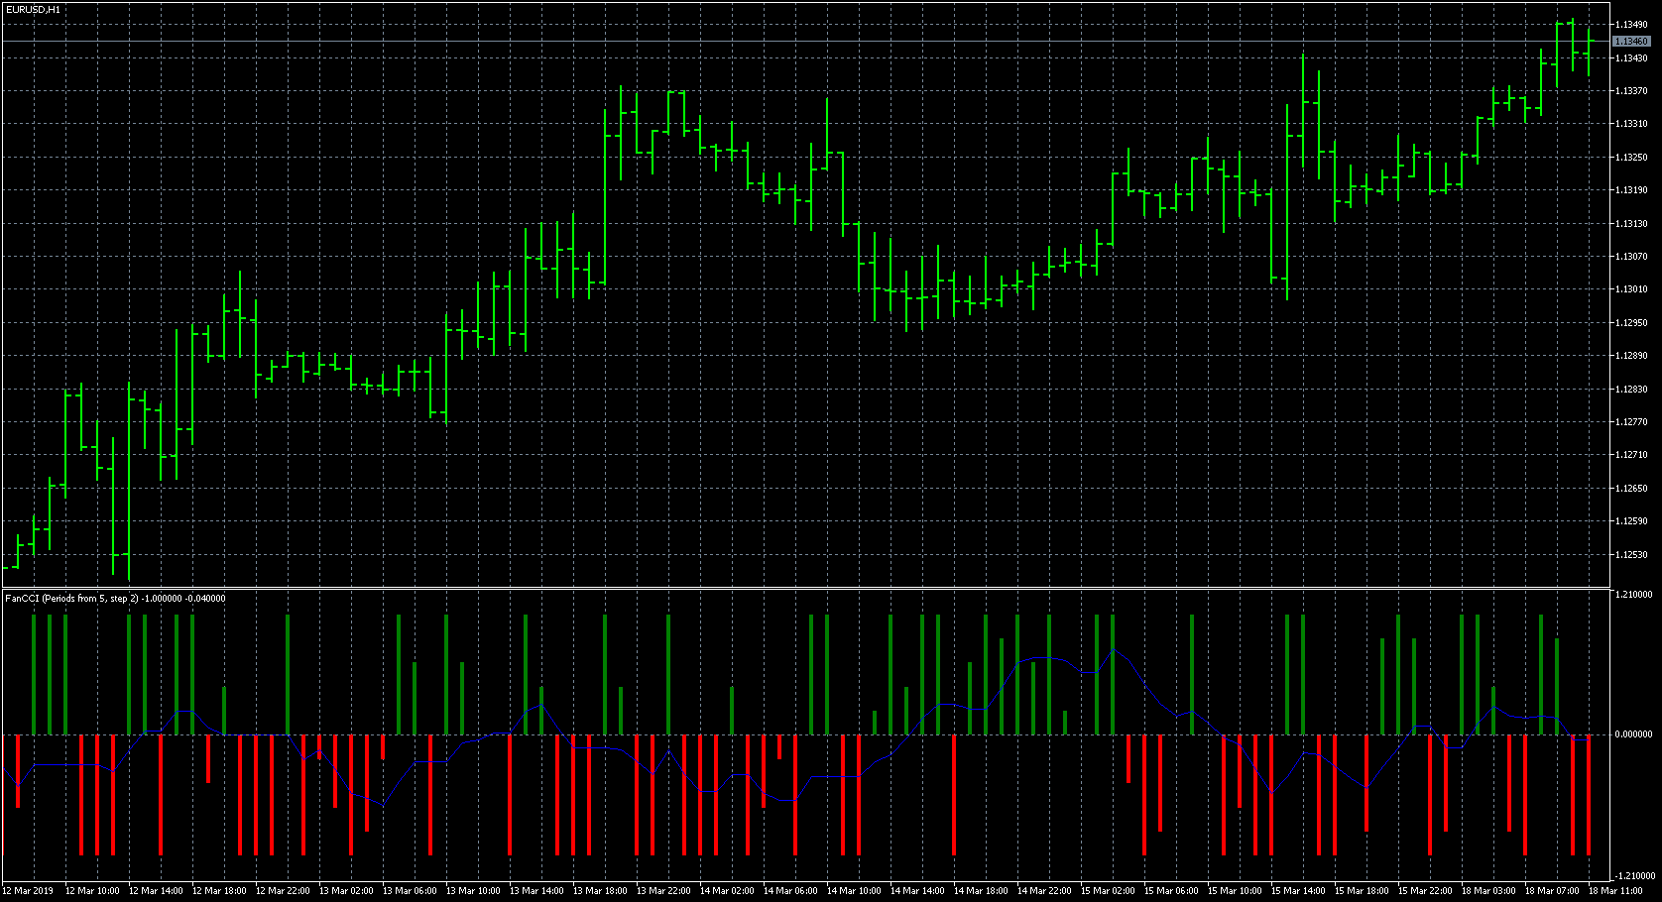Screen dimensions: 1662x902
Task: Click the 14 Mar 06:00 time axis label
Action: [x=790, y=891]
